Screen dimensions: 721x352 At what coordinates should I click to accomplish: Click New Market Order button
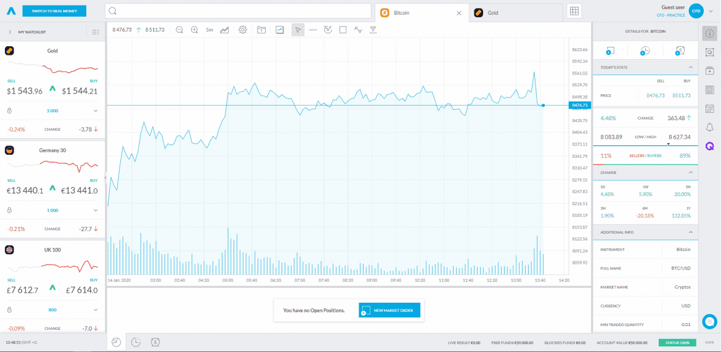(389, 311)
